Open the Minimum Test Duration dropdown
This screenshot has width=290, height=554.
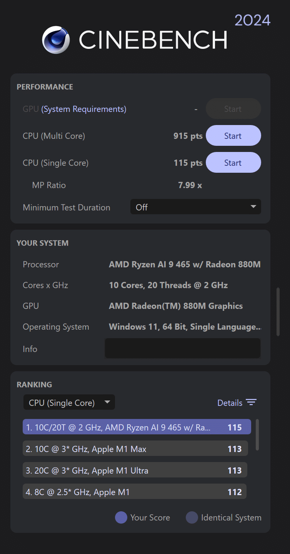[x=195, y=207]
